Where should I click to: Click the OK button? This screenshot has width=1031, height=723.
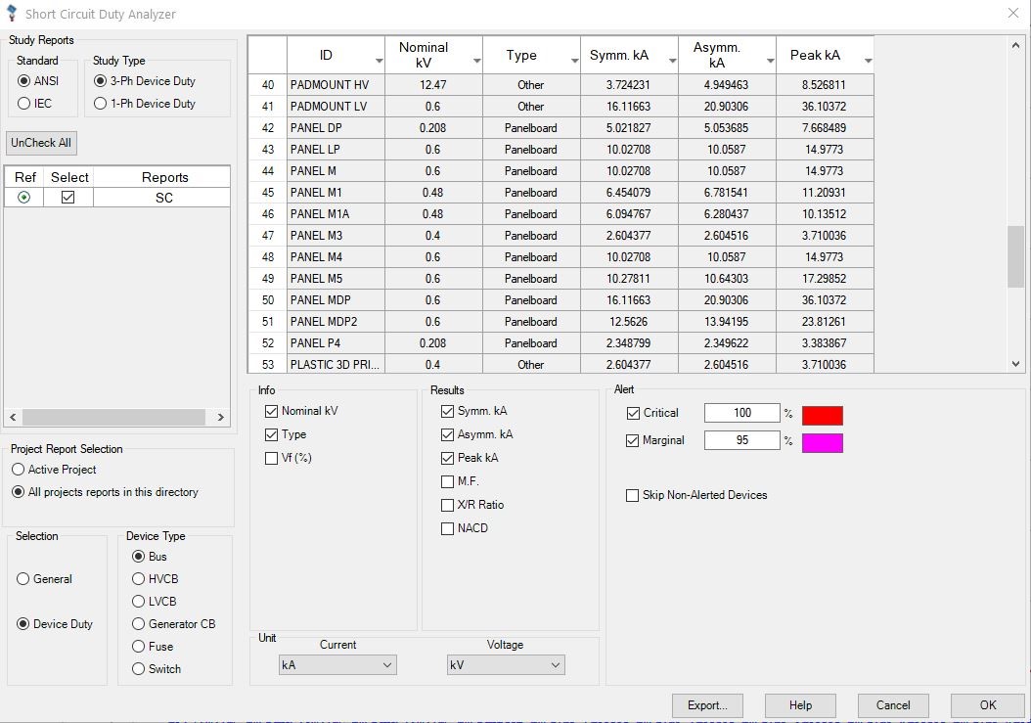[x=988, y=705]
